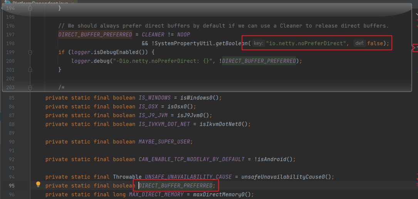The image size is (418, 199).
Task: Click the fold marker at line 201
Action: coord(30,70)
